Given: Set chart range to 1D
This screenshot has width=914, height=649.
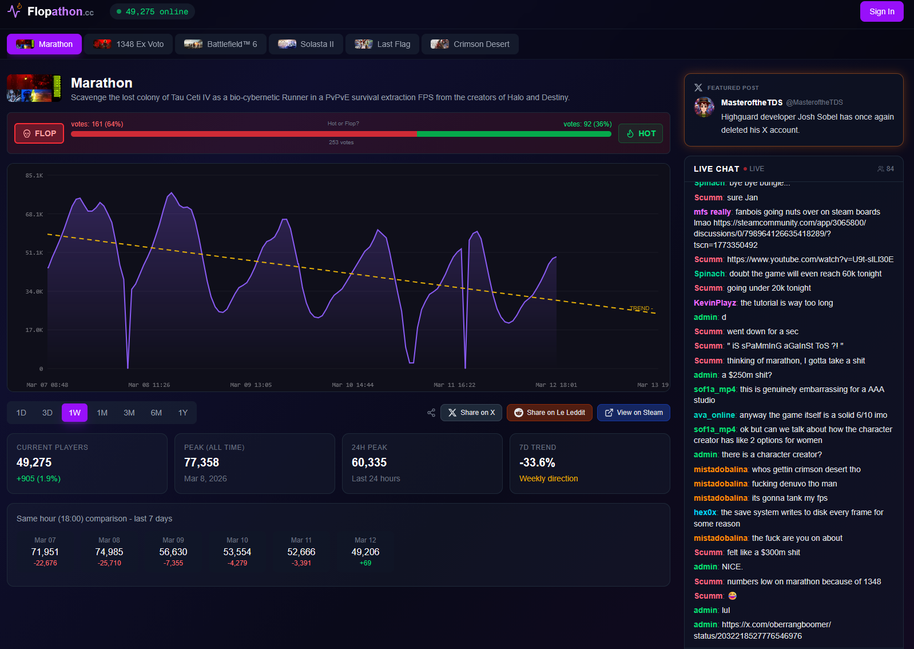Looking at the screenshot, I should (21, 413).
